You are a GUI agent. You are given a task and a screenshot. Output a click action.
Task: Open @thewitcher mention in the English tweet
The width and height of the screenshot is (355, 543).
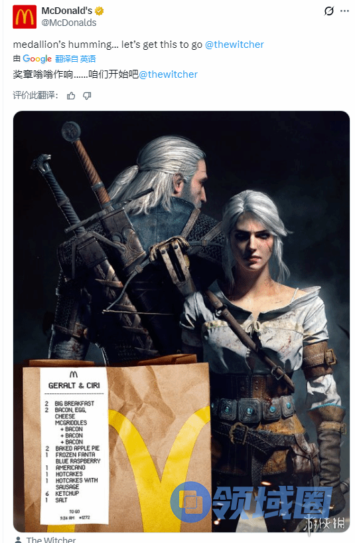[234, 45]
